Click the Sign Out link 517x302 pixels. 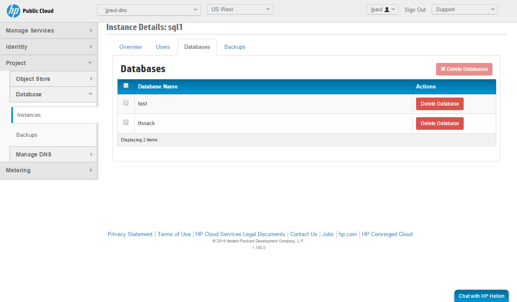point(415,10)
